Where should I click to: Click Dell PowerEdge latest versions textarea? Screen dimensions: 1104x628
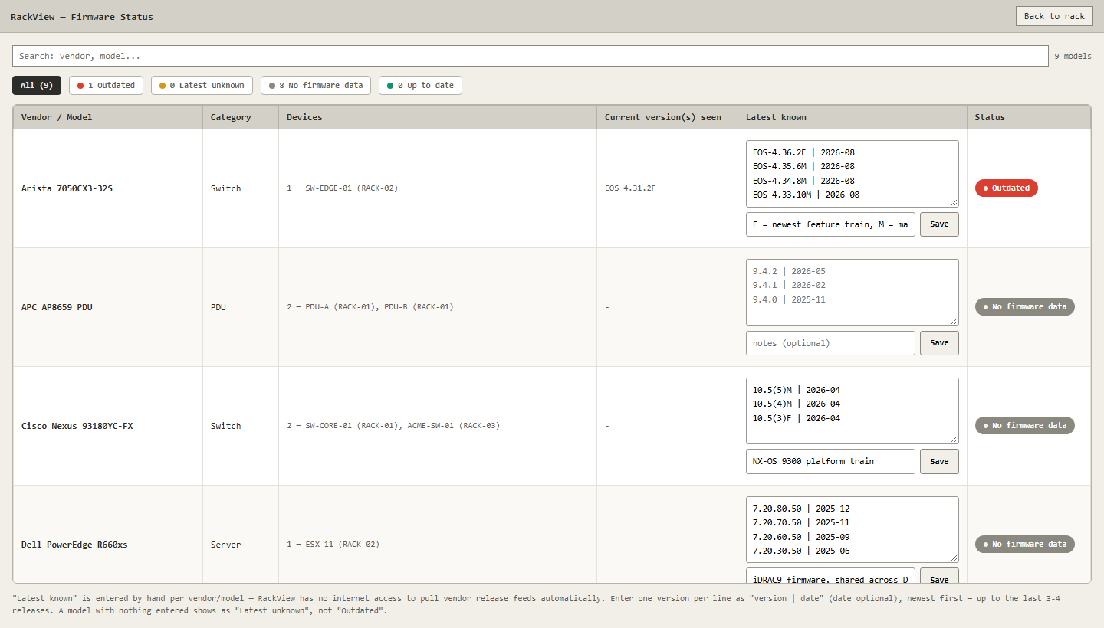click(x=853, y=529)
